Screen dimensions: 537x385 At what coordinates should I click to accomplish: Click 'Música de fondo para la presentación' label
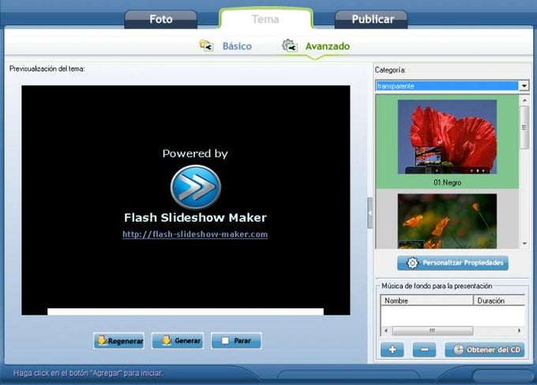point(437,286)
